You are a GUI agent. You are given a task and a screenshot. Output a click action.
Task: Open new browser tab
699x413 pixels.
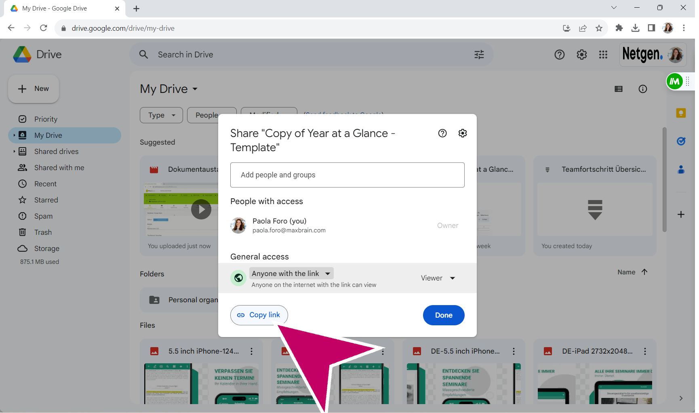coord(136,8)
